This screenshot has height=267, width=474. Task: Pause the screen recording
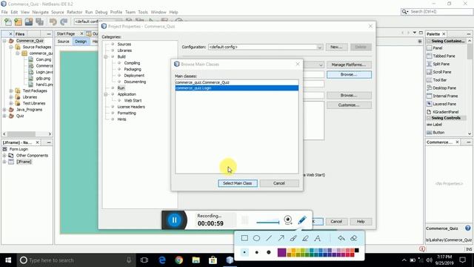(x=175, y=220)
